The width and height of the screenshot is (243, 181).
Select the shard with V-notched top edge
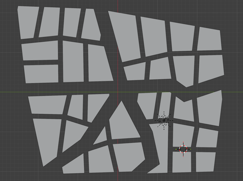[184, 110]
